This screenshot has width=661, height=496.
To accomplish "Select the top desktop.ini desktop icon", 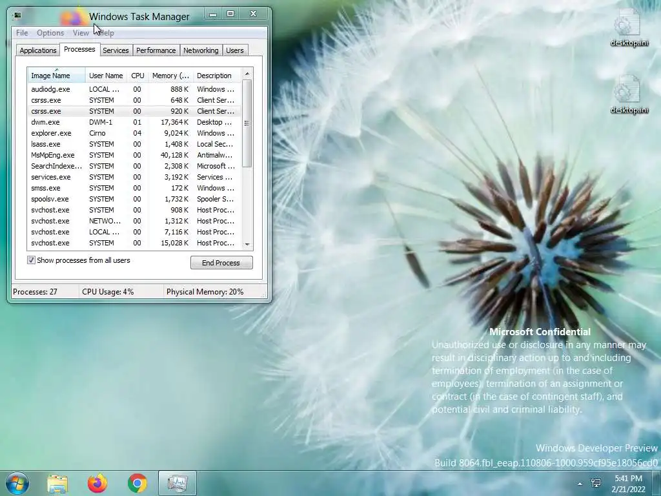I will pyautogui.click(x=629, y=27).
